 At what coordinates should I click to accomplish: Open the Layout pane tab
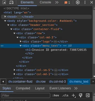pos(40,88)
